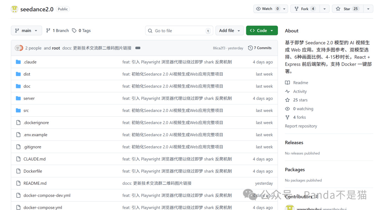Open the server folder icon
Viewport: 379px width, 210px height.
click(x=18, y=98)
